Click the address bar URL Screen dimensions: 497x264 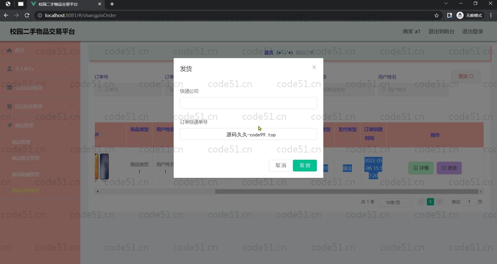(80, 16)
